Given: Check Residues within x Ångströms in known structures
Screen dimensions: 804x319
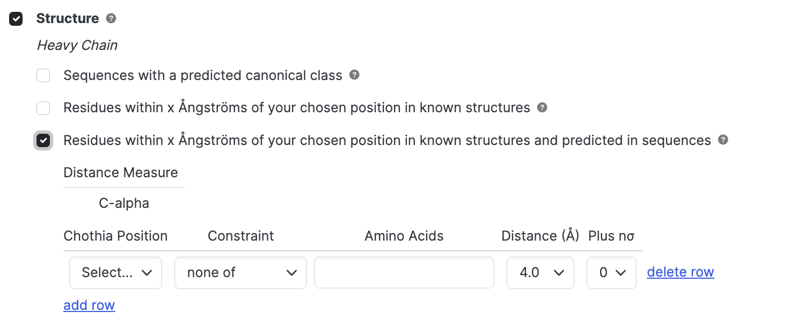Looking at the screenshot, I should click(x=43, y=108).
